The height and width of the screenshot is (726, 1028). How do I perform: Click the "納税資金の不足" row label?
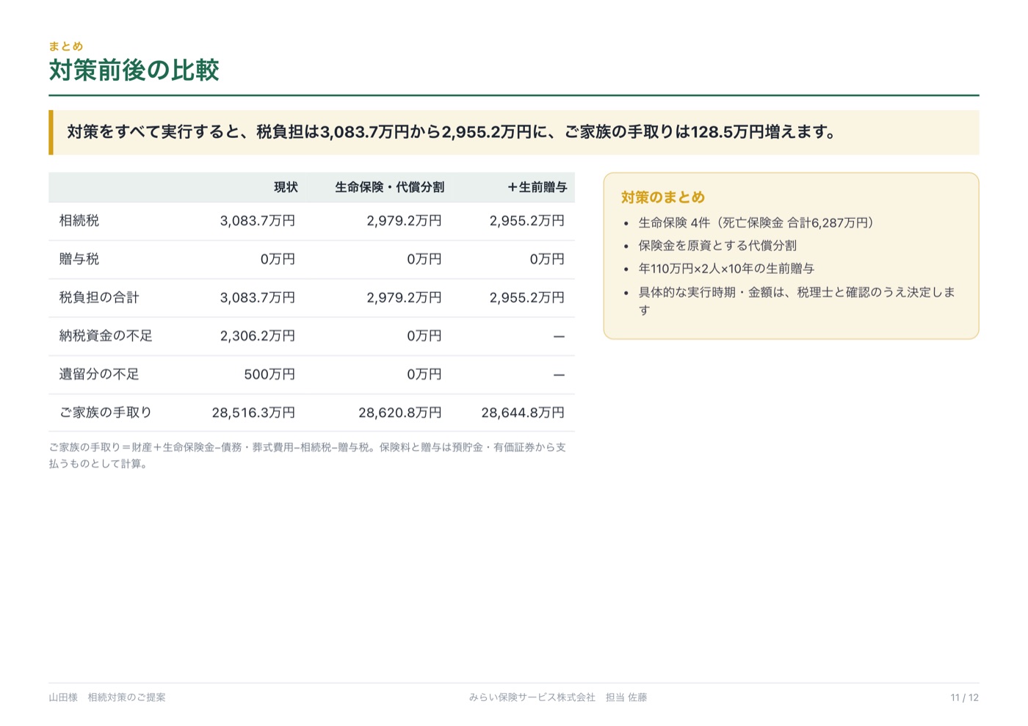106,335
